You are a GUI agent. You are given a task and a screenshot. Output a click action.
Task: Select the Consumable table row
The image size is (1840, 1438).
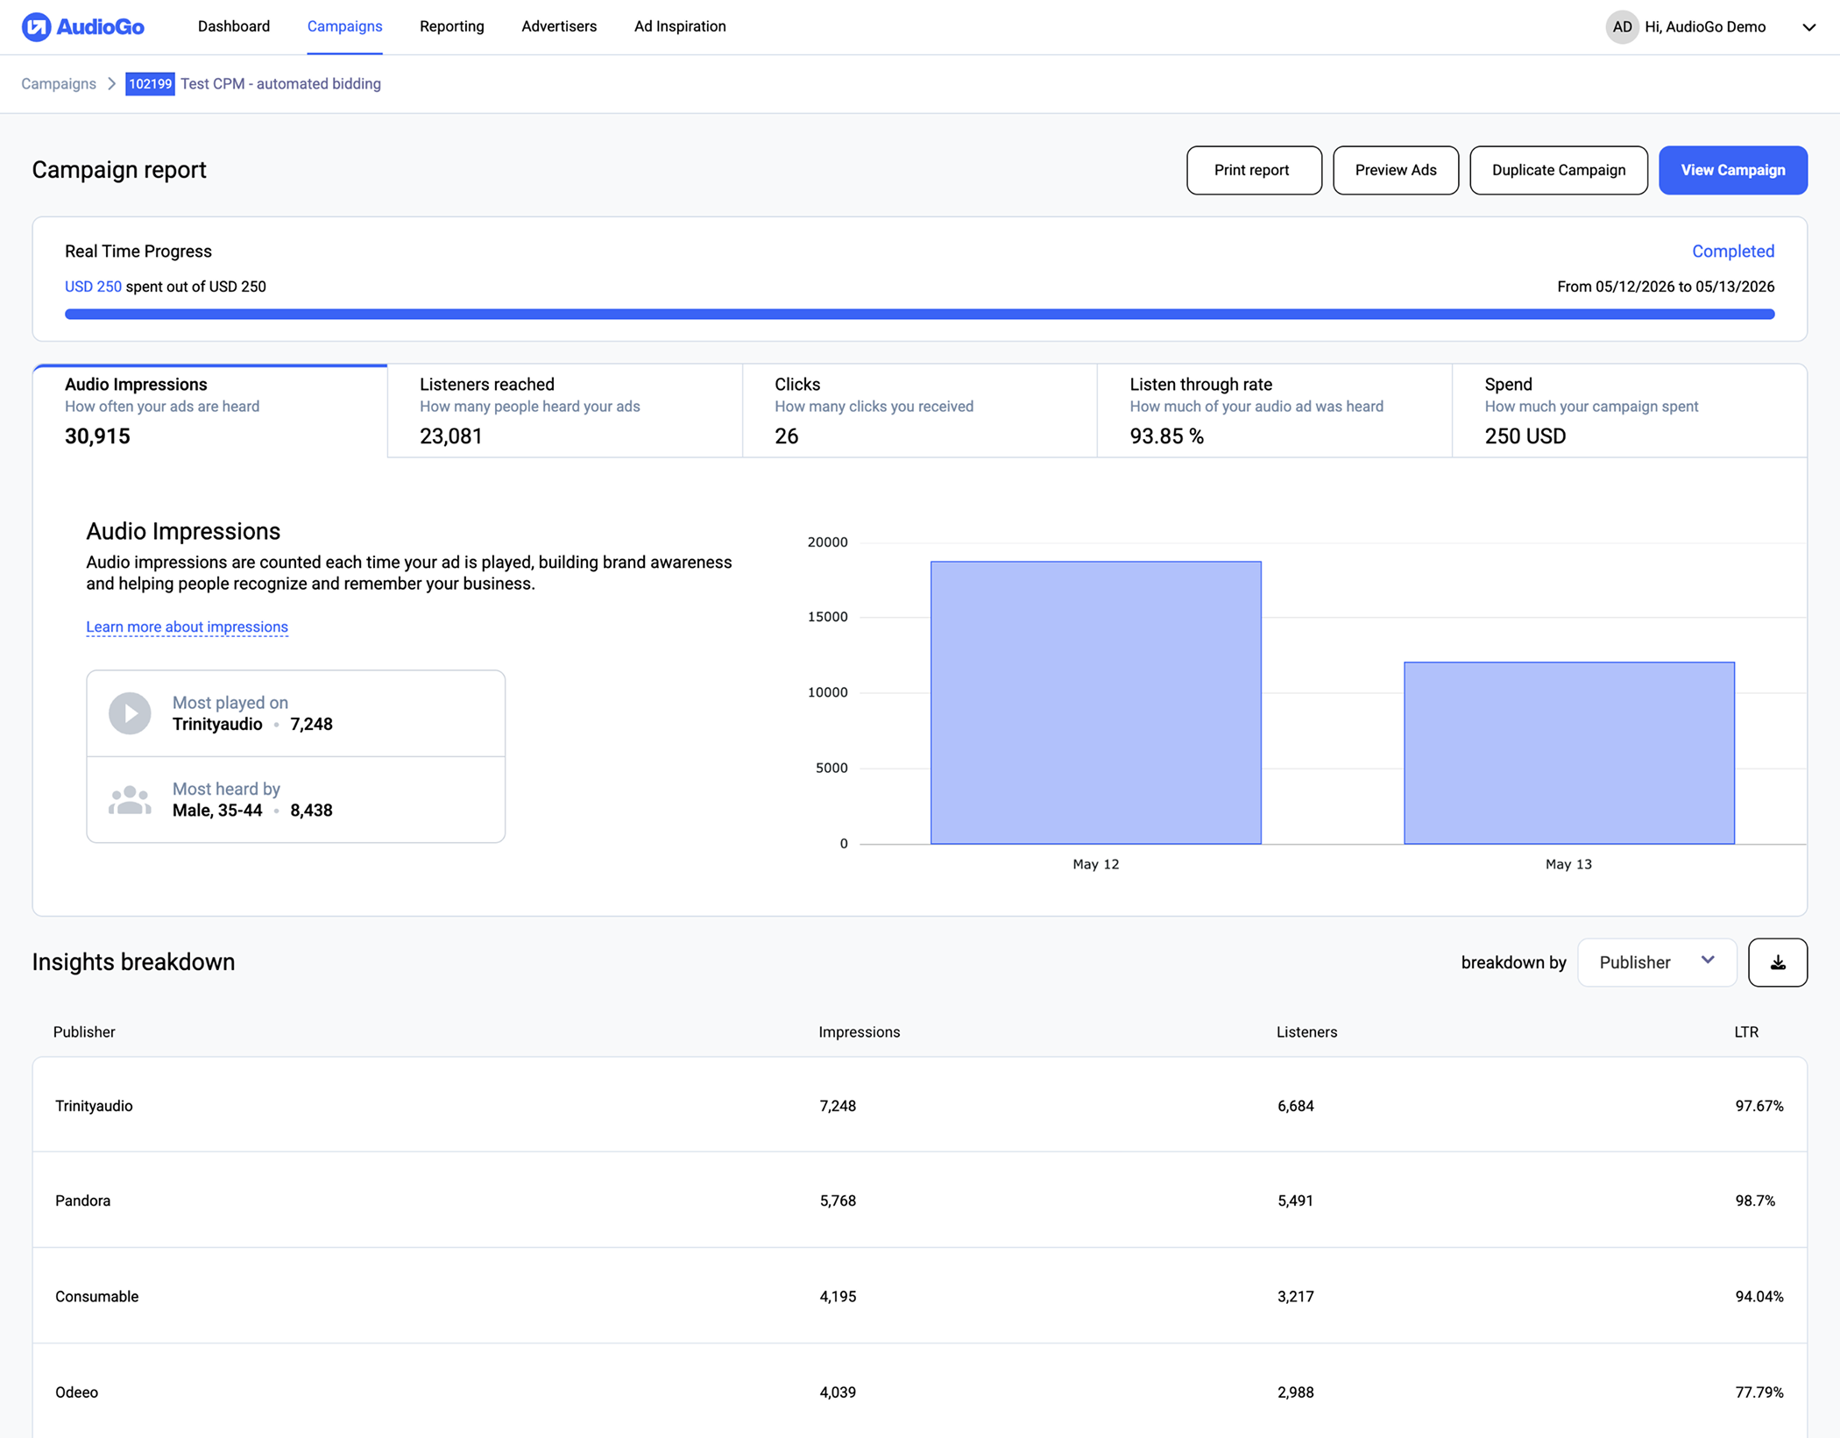pyautogui.click(x=920, y=1296)
